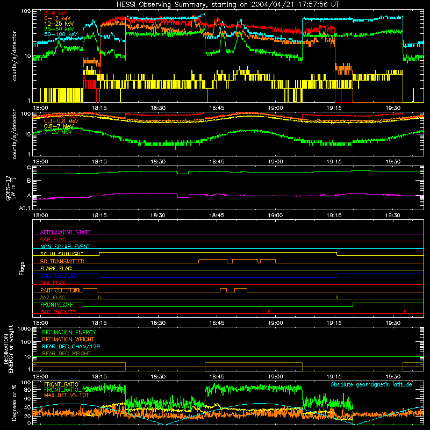Click the B class tick label on GOES plot
This screenshot has width=430, height=430.
[29, 181]
